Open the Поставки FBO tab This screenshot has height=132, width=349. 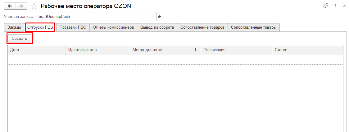click(73, 27)
